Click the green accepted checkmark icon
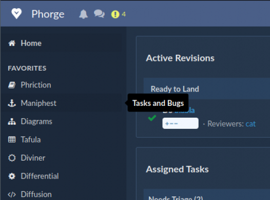 [152, 118]
